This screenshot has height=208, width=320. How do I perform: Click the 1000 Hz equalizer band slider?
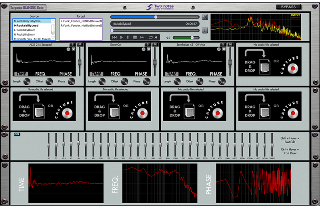click(x=175, y=145)
